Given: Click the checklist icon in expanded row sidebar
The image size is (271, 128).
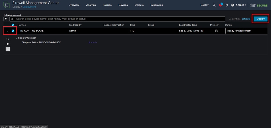Looking at the screenshot, I should (x=8, y=39).
